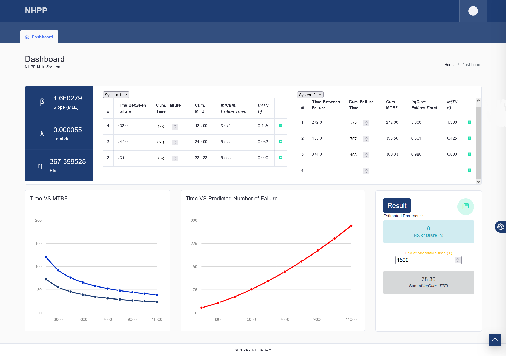
Task: Switch to the Dashboard tab
Action: tap(42, 37)
